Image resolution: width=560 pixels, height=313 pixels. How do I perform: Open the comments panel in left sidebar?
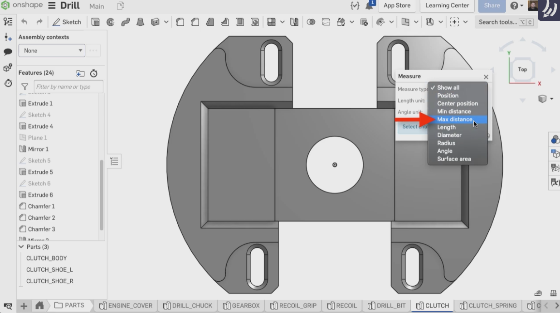8,52
